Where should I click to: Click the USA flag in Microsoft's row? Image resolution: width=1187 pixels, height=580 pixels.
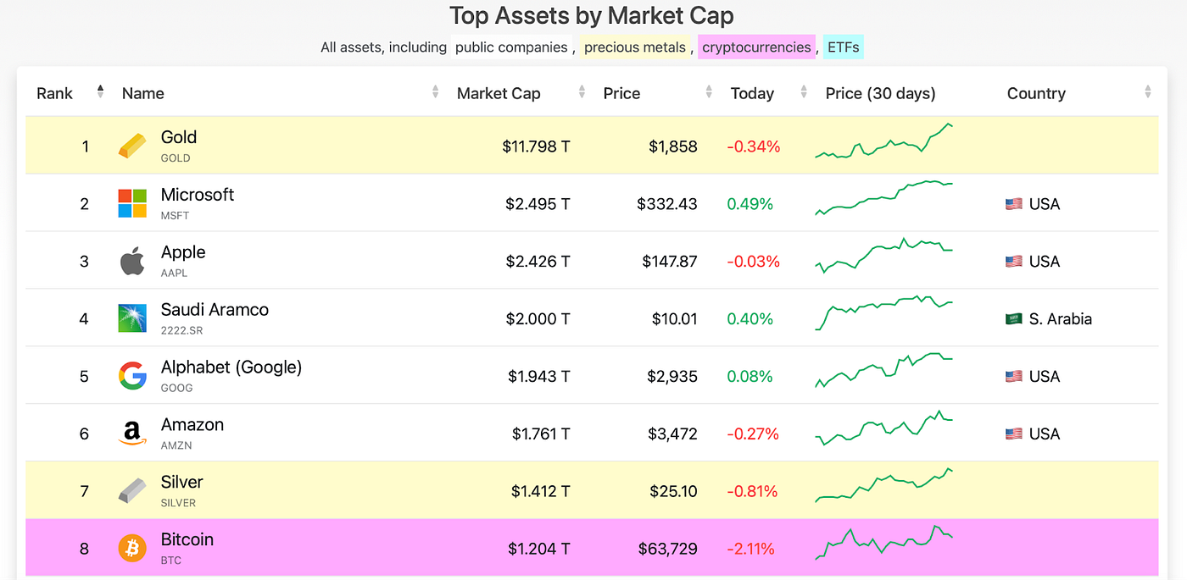point(1013,203)
